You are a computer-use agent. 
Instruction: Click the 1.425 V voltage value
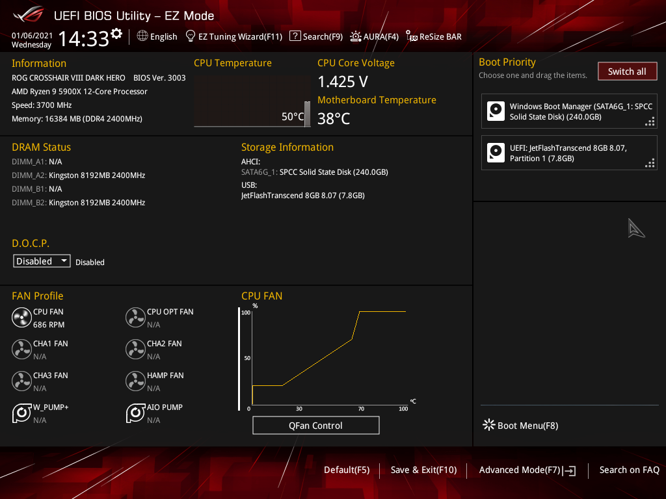tap(343, 81)
